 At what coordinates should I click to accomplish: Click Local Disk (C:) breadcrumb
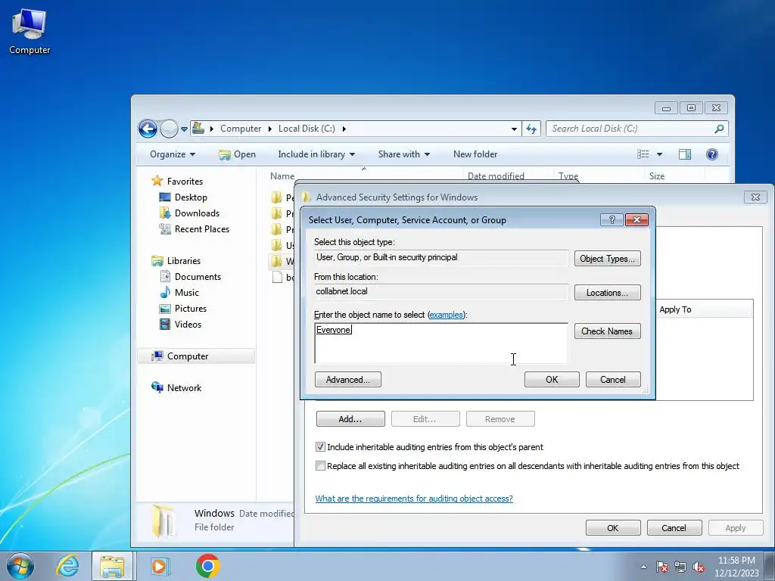307,129
